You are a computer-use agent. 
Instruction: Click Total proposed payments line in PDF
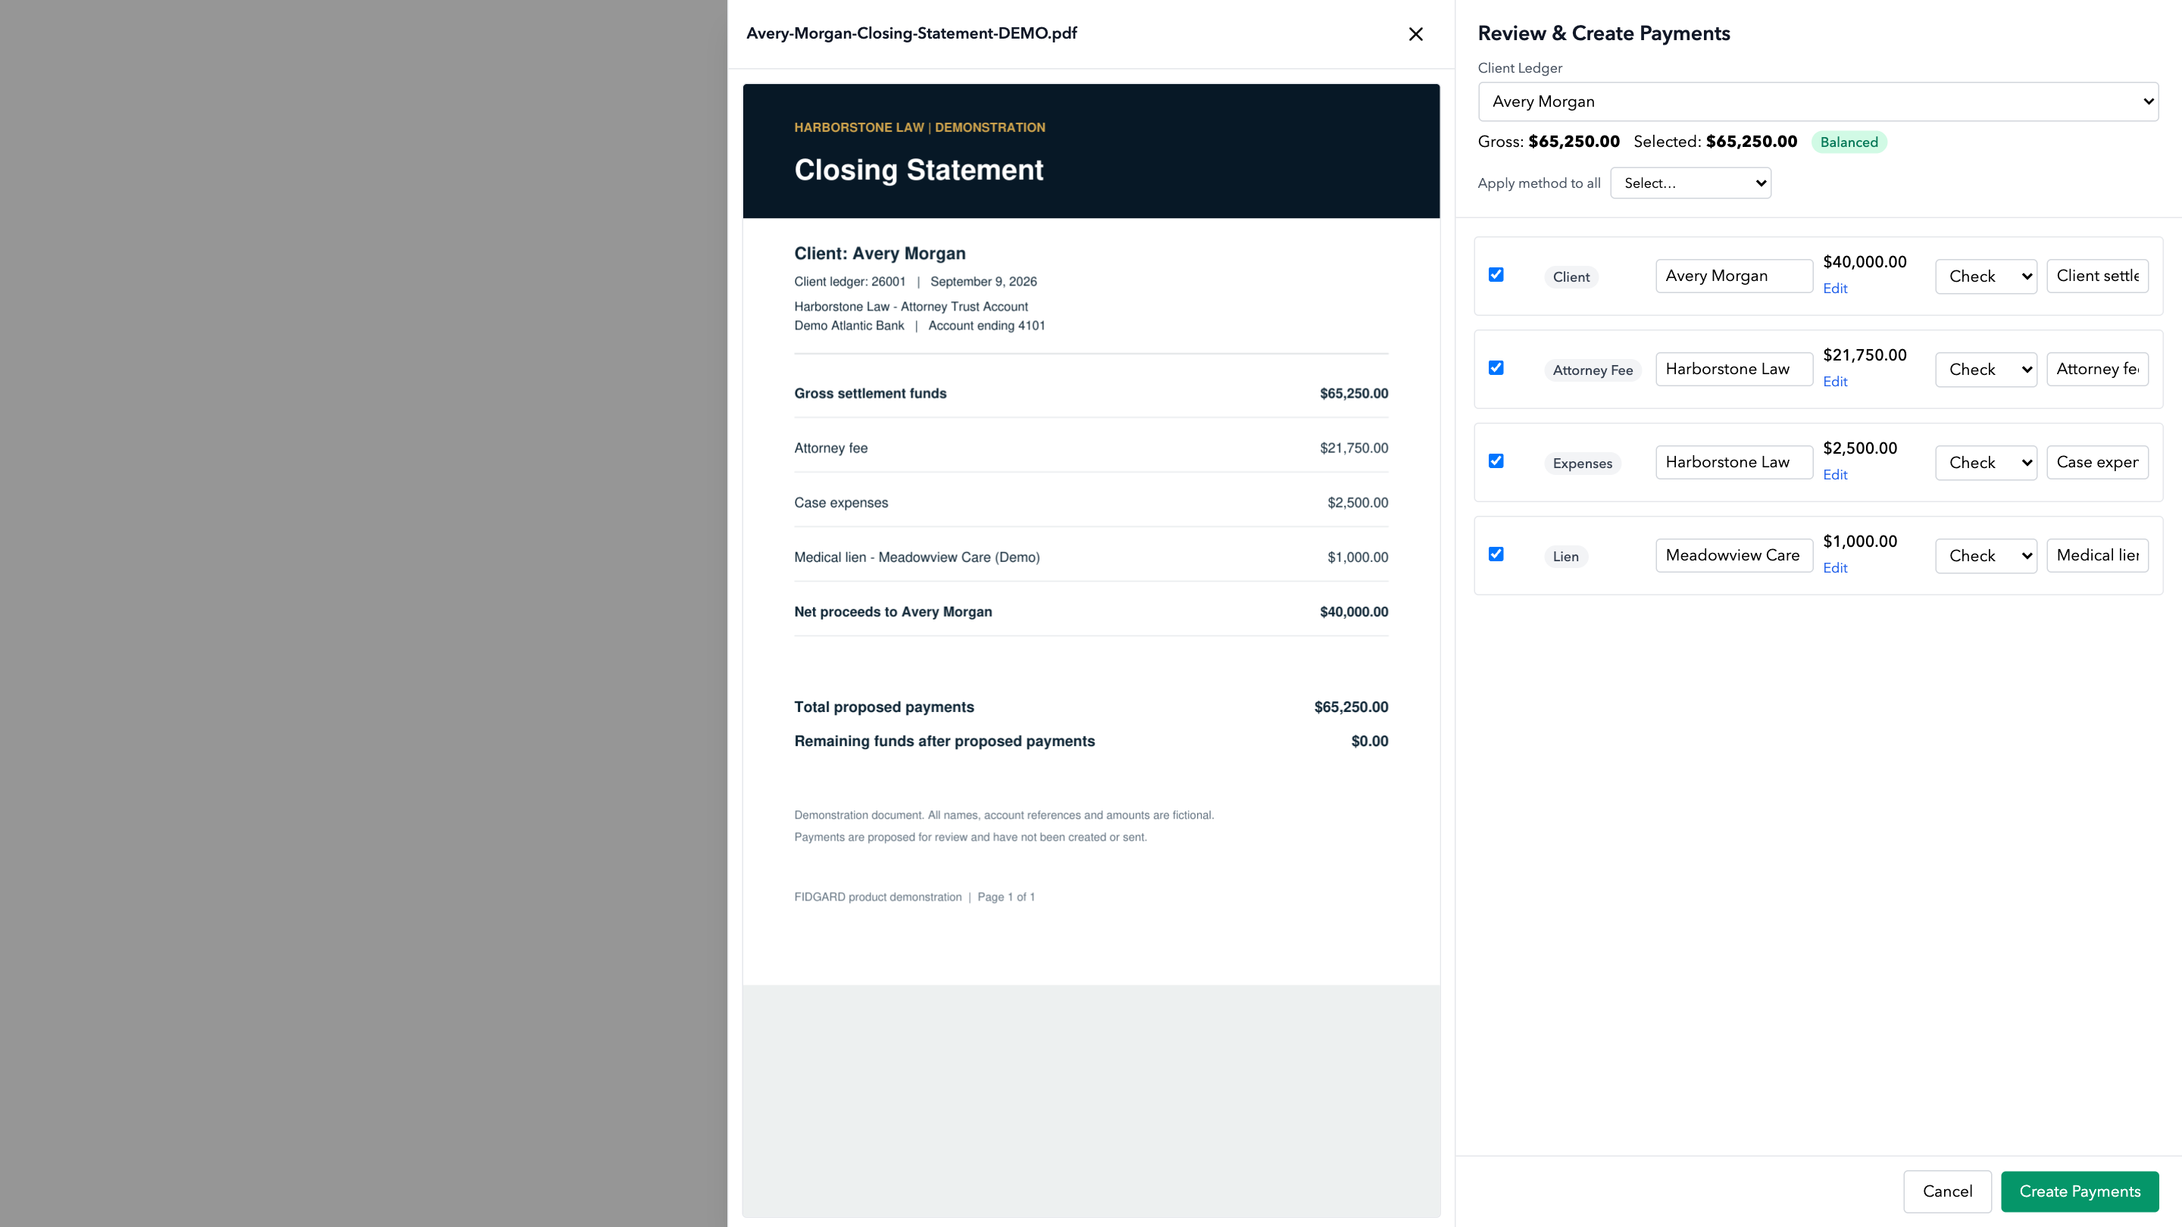(1091, 707)
